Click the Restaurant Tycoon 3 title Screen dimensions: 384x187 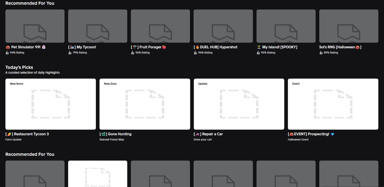tap(27, 134)
